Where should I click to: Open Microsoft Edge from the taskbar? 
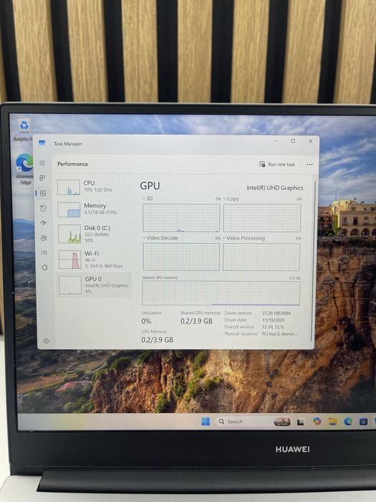(x=348, y=422)
